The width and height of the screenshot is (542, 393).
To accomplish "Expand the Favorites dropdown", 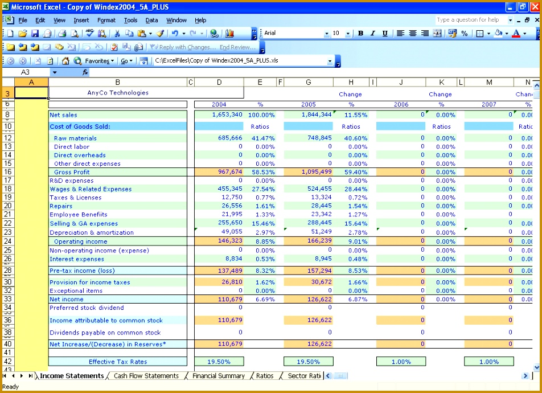I will (x=100, y=61).
